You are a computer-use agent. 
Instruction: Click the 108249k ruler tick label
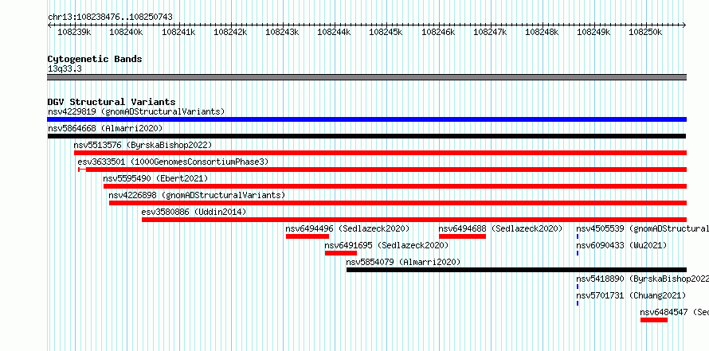tap(593, 32)
